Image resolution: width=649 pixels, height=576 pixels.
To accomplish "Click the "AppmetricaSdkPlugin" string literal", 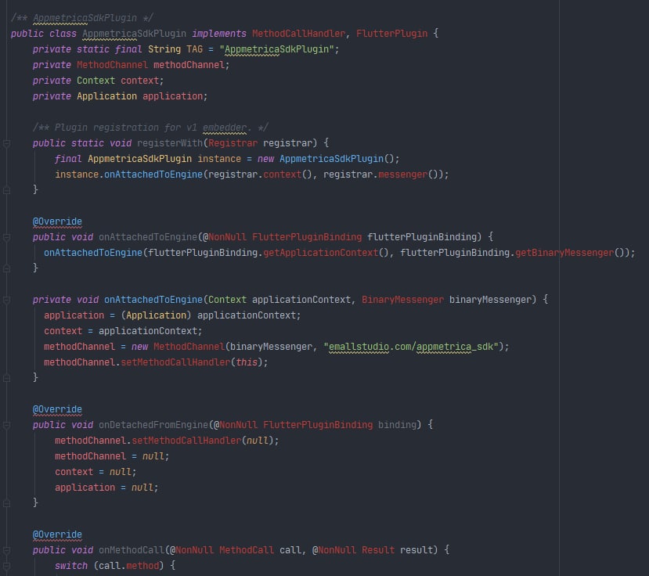I will (276, 49).
